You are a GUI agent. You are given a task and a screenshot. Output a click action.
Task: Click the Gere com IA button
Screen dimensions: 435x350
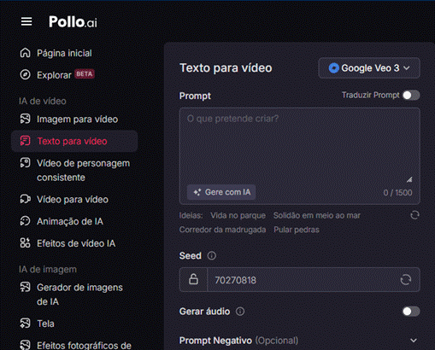[x=221, y=192]
